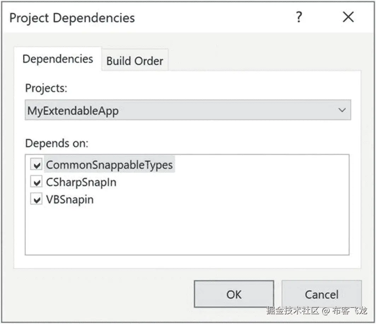The width and height of the screenshot is (376, 324).
Task: Select the VBSnapin list item text
Action: (70, 200)
